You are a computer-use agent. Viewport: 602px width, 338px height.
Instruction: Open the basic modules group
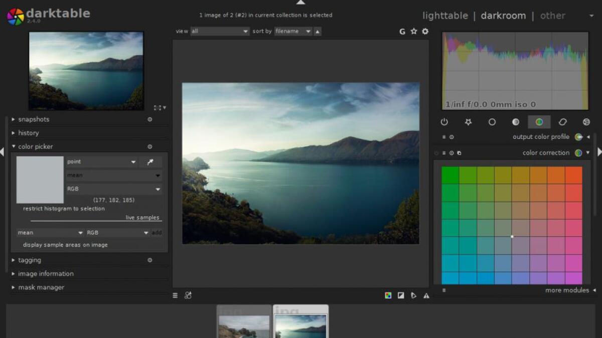click(x=492, y=122)
